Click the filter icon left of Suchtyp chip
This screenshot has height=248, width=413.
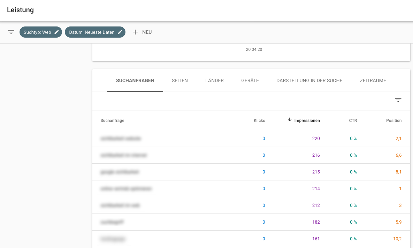pyautogui.click(x=11, y=32)
